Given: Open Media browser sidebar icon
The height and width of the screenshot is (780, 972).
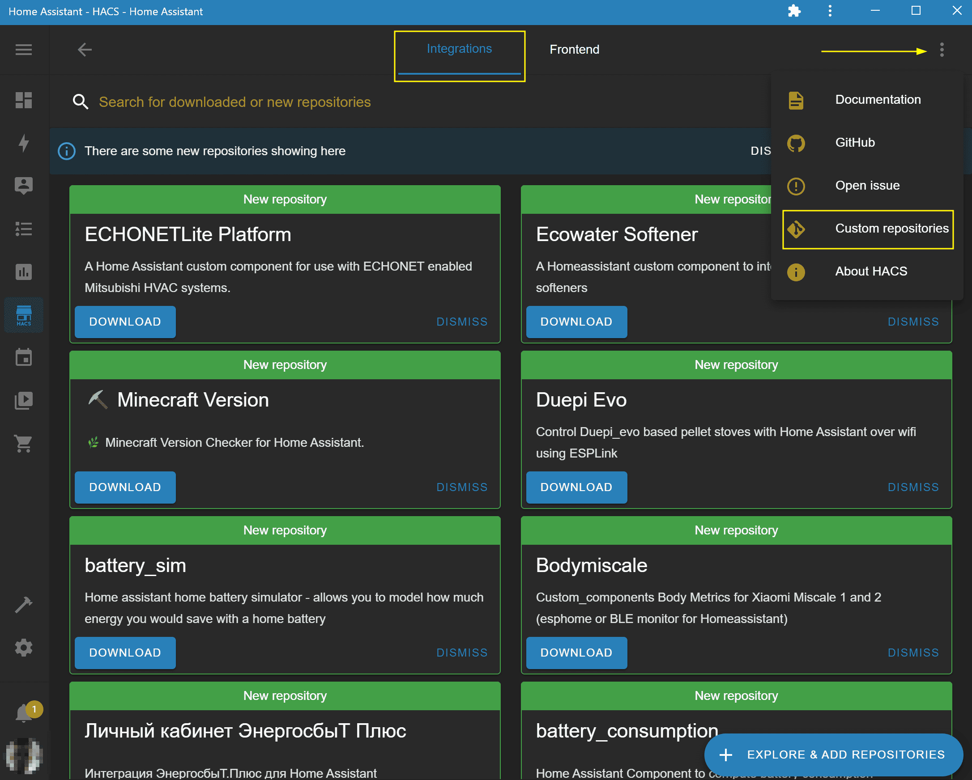Looking at the screenshot, I should [x=23, y=400].
